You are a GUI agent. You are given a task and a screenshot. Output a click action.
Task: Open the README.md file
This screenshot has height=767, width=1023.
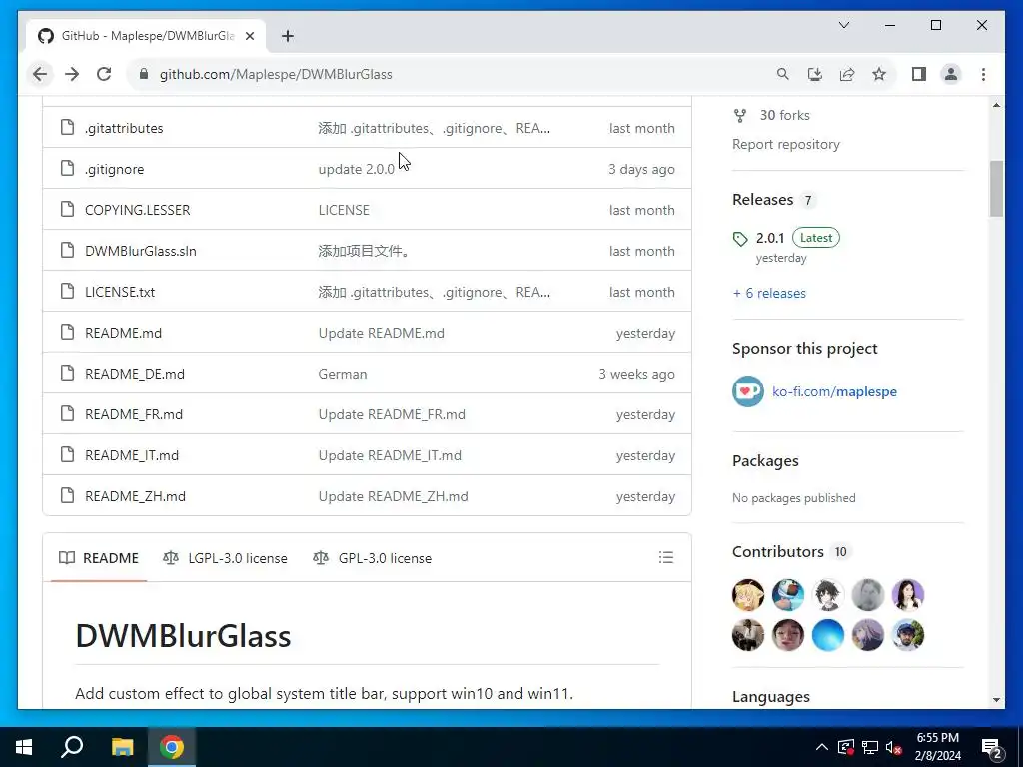123,333
